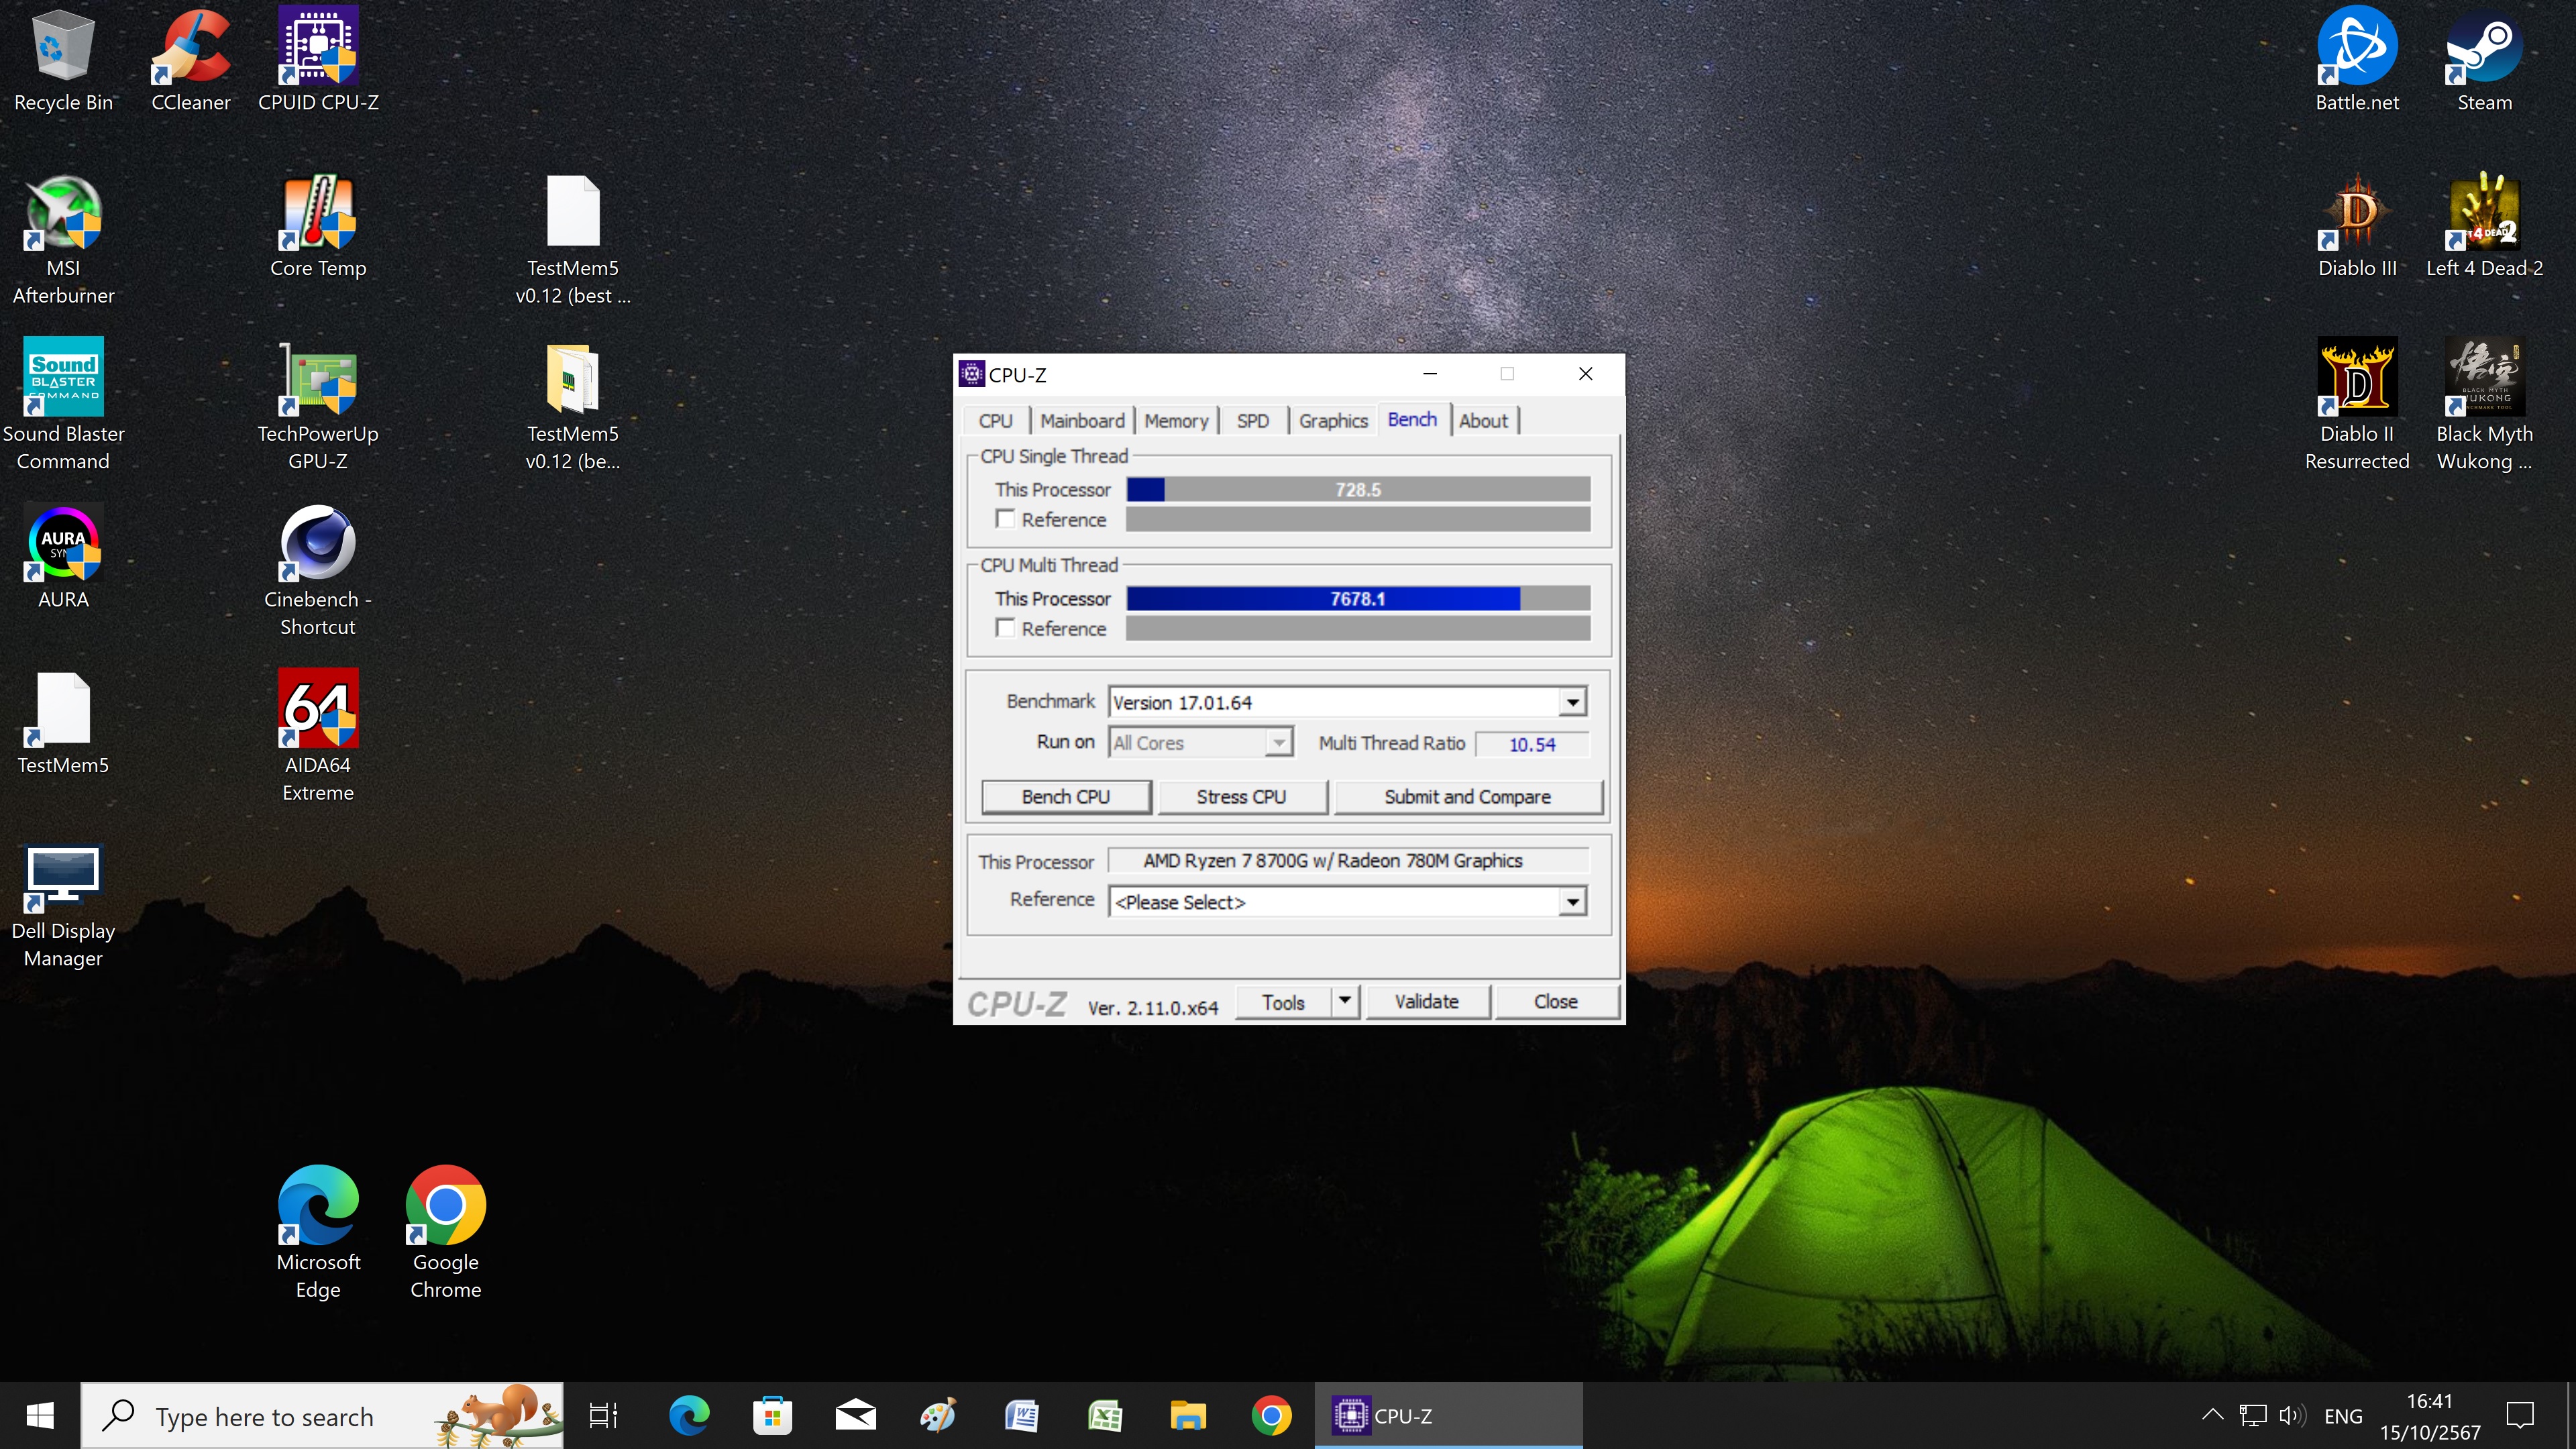Open Excel from the taskbar

[1105, 1416]
